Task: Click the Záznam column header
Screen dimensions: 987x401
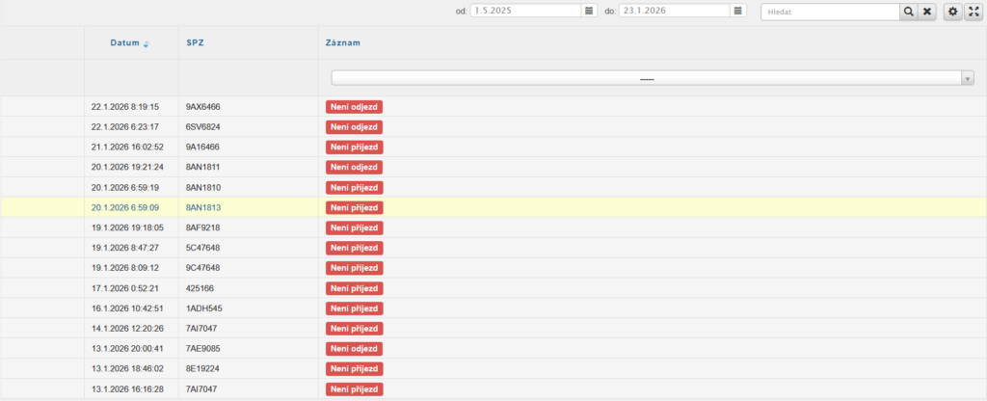Action: (344, 43)
